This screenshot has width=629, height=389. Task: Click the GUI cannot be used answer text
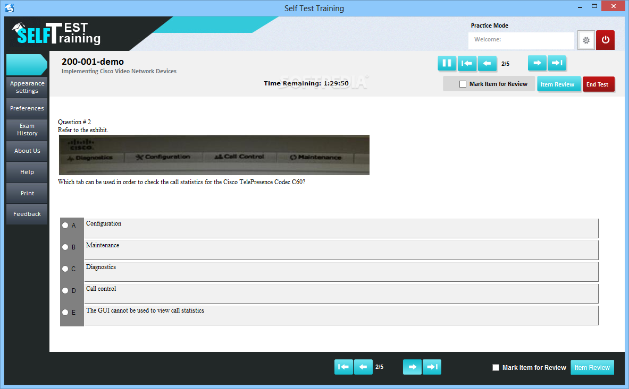[x=145, y=310]
